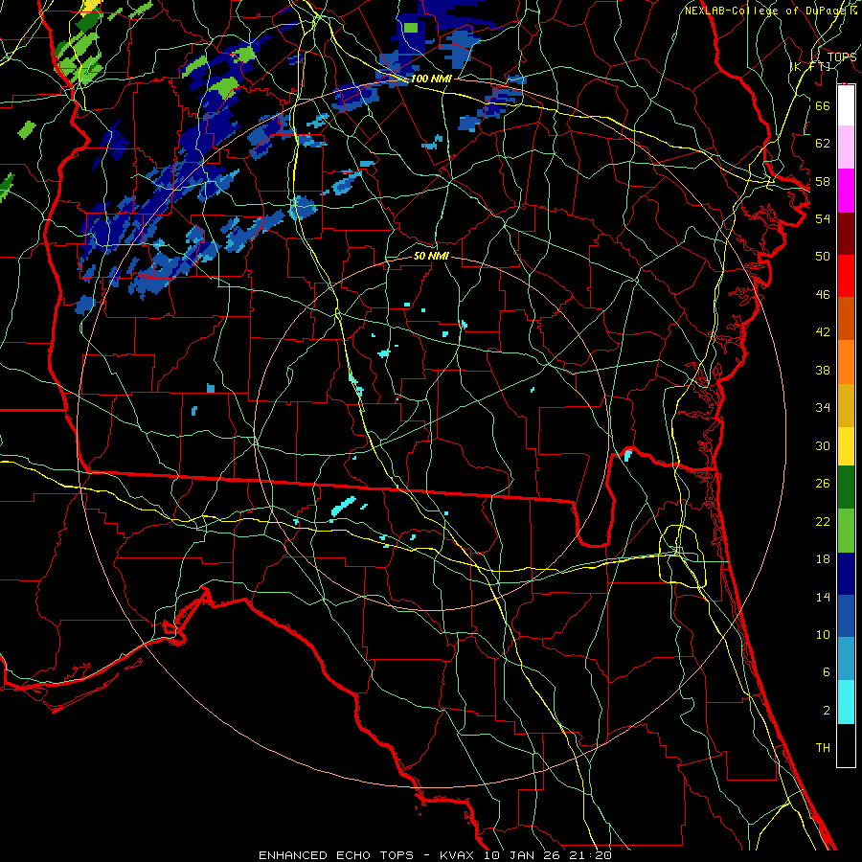Image resolution: width=862 pixels, height=862 pixels.
Task: Click the 100 NMI range ring label
Action: pos(431,79)
